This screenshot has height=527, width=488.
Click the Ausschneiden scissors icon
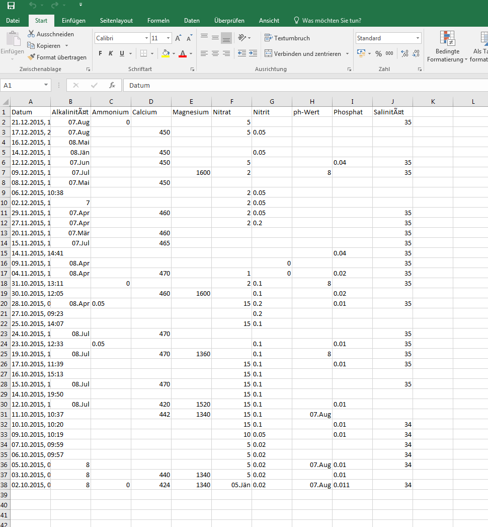pyautogui.click(x=31, y=34)
